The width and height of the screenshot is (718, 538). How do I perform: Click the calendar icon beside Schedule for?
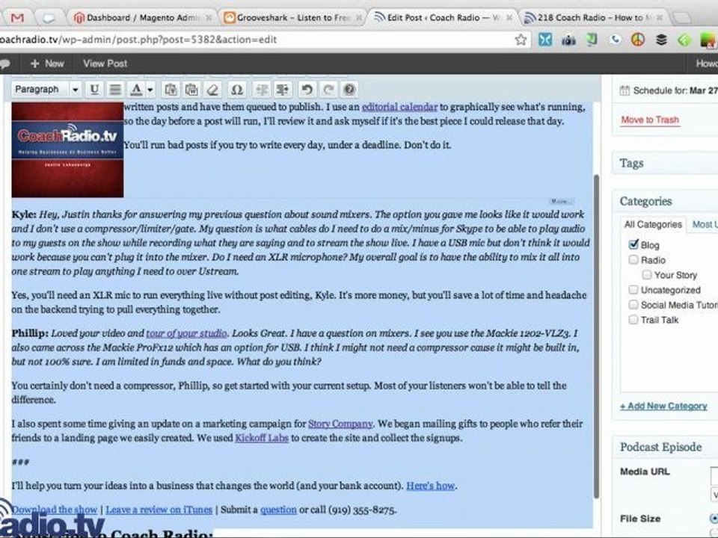click(625, 90)
